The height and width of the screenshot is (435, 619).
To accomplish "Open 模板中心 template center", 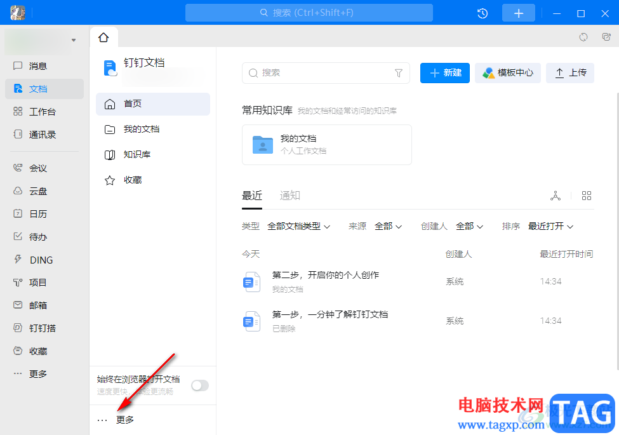I will [508, 73].
